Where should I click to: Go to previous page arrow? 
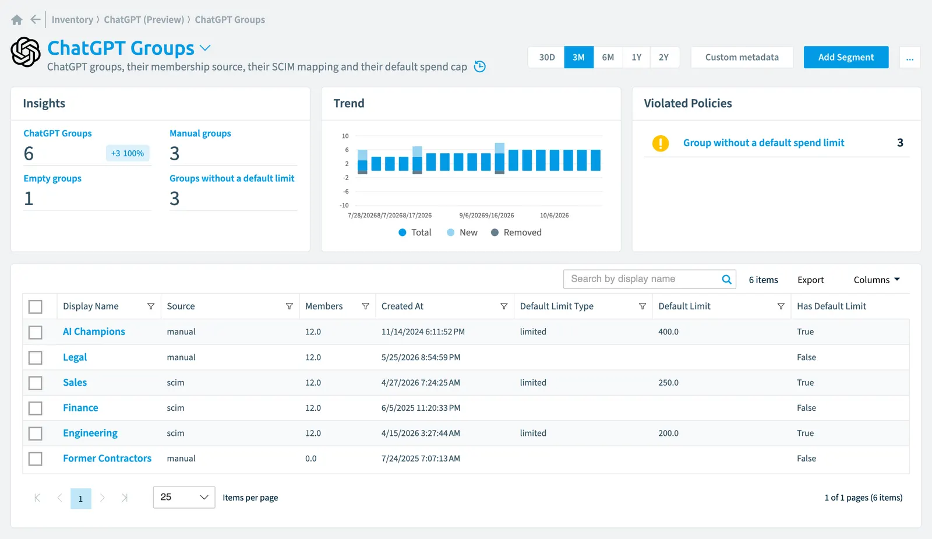point(59,498)
